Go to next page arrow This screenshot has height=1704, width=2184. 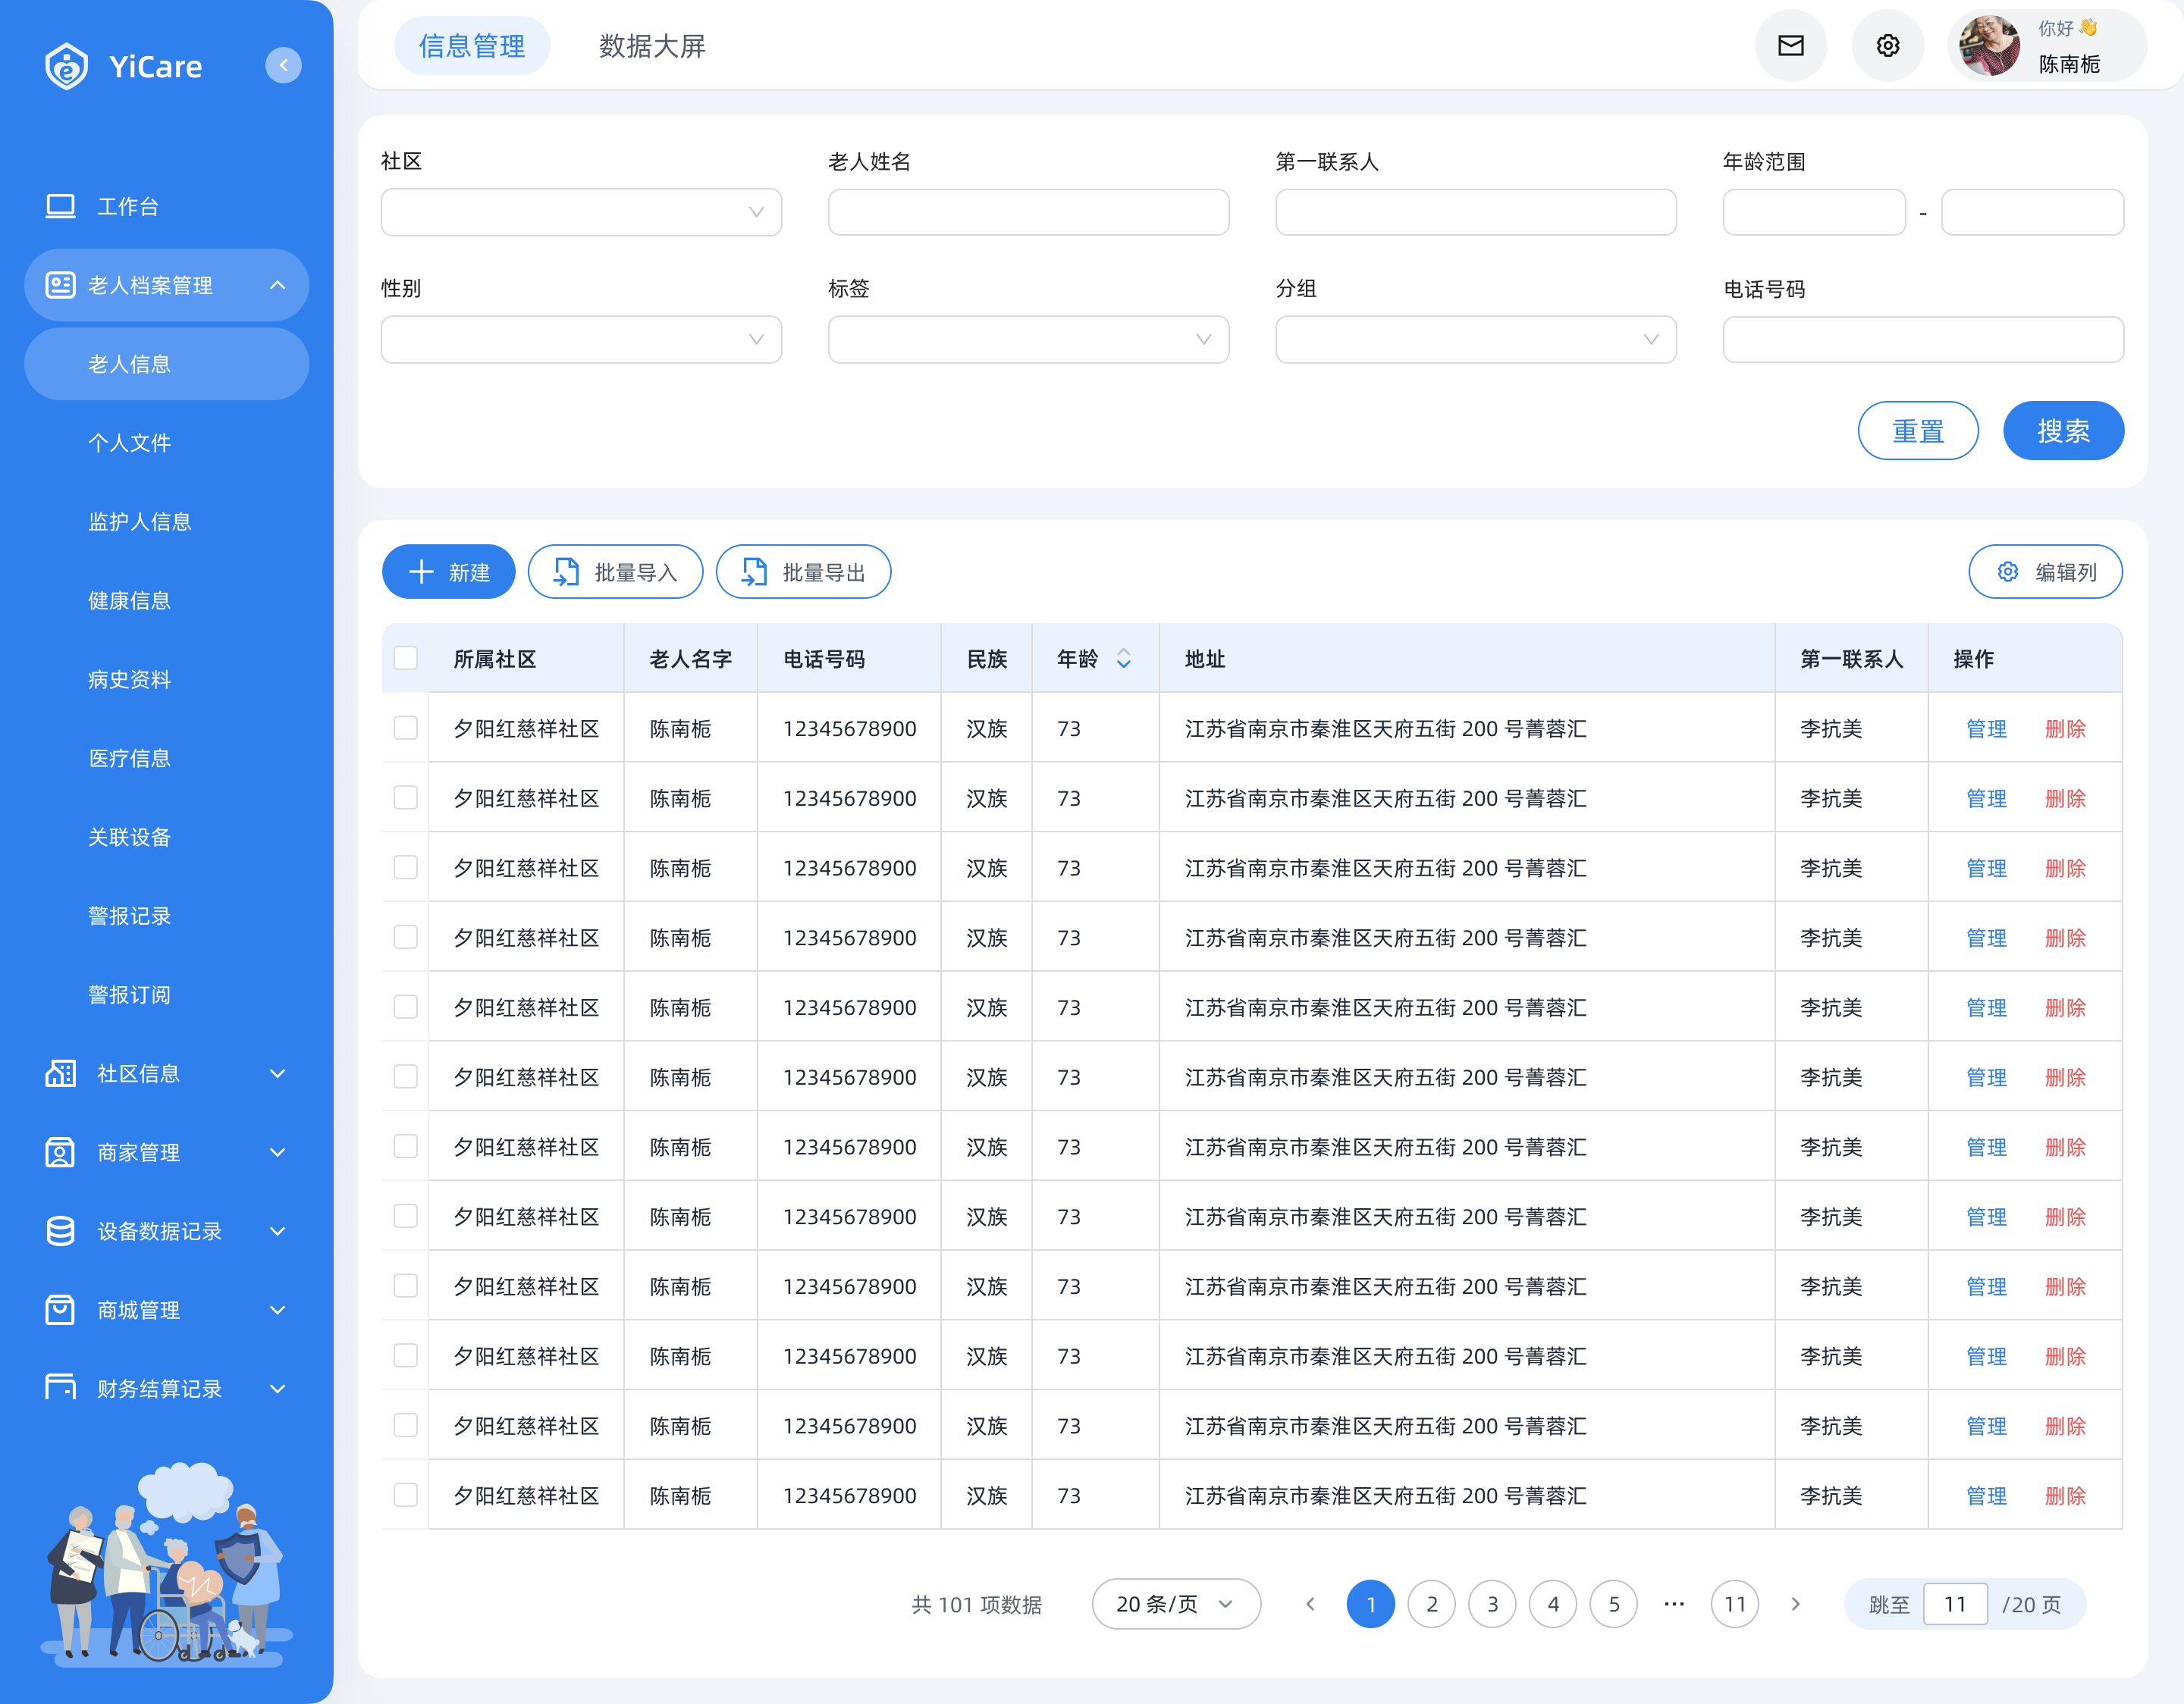(1795, 1604)
